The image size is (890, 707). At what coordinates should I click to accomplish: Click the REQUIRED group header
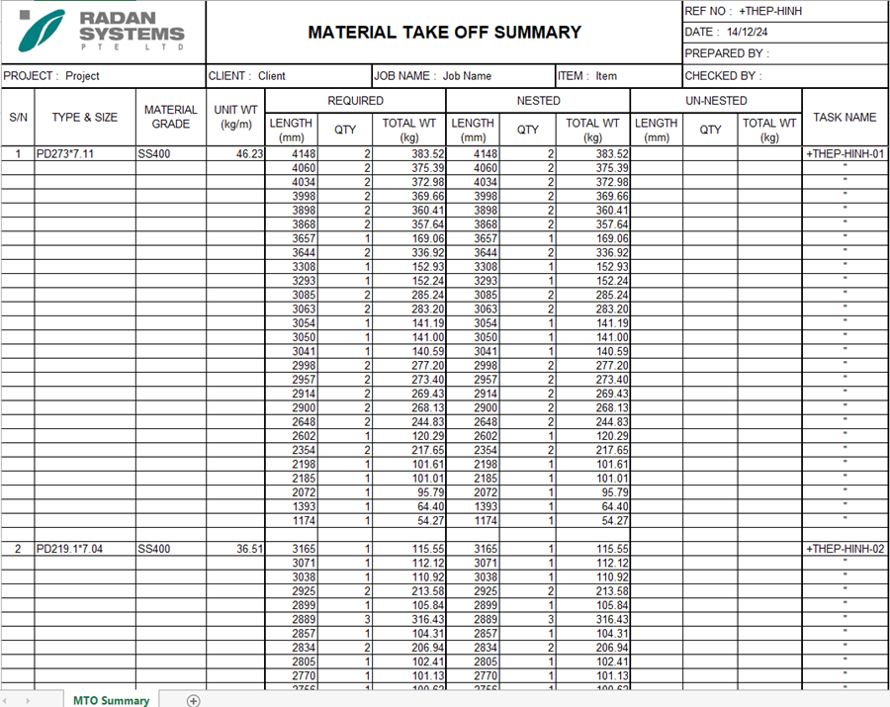point(355,101)
